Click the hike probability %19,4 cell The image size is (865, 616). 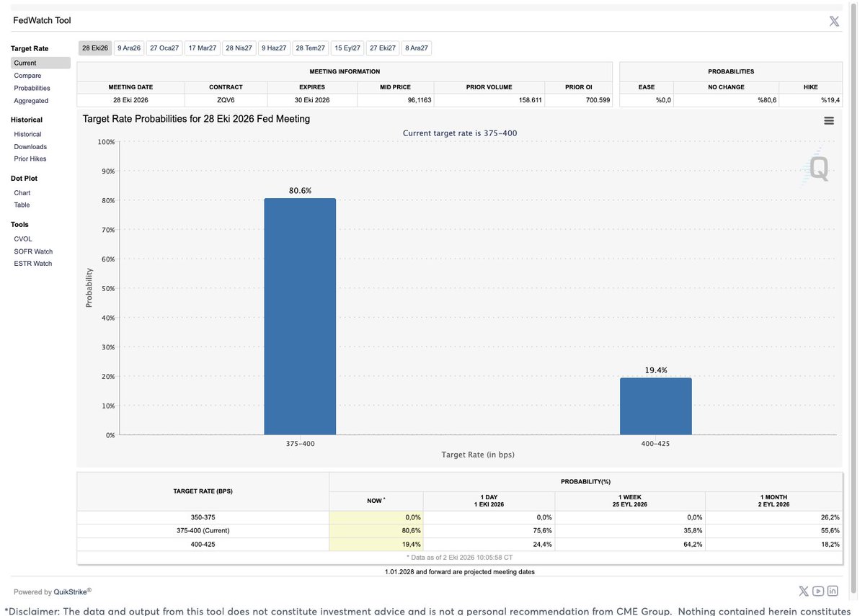pos(811,100)
